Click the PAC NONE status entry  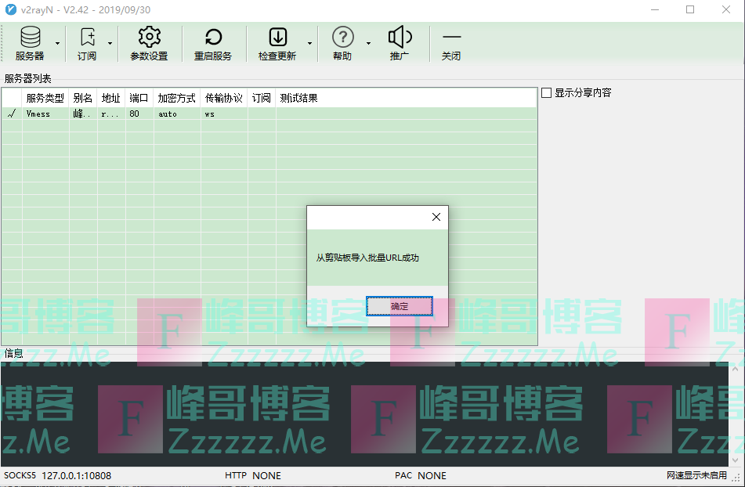(421, 475)
